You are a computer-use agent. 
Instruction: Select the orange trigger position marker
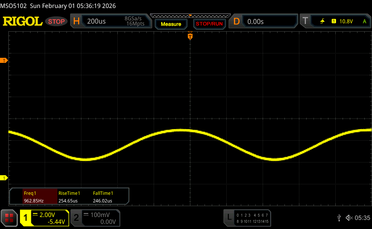coord(190,36)
